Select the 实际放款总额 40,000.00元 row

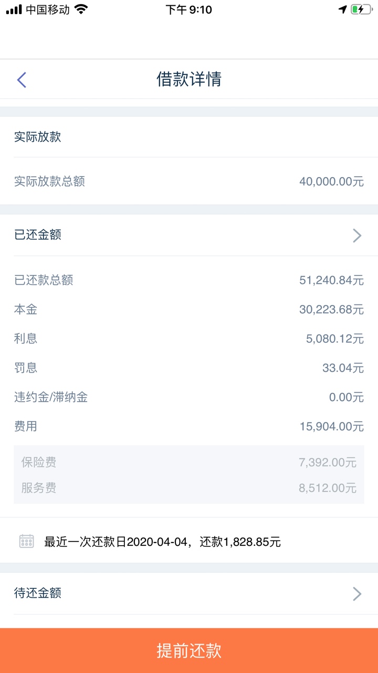[x=189, y=181]
